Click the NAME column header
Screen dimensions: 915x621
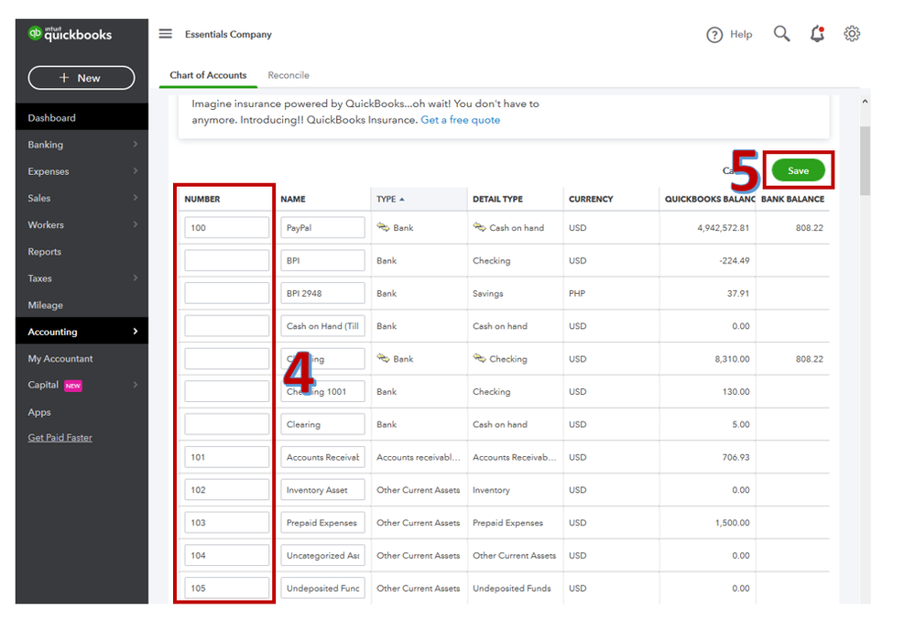(x=293, y=199)
